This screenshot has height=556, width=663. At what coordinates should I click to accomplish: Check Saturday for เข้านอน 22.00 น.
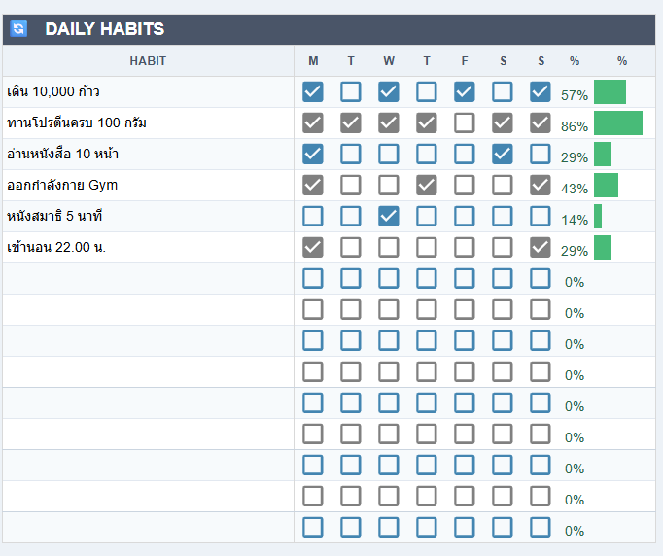(503, 248)
